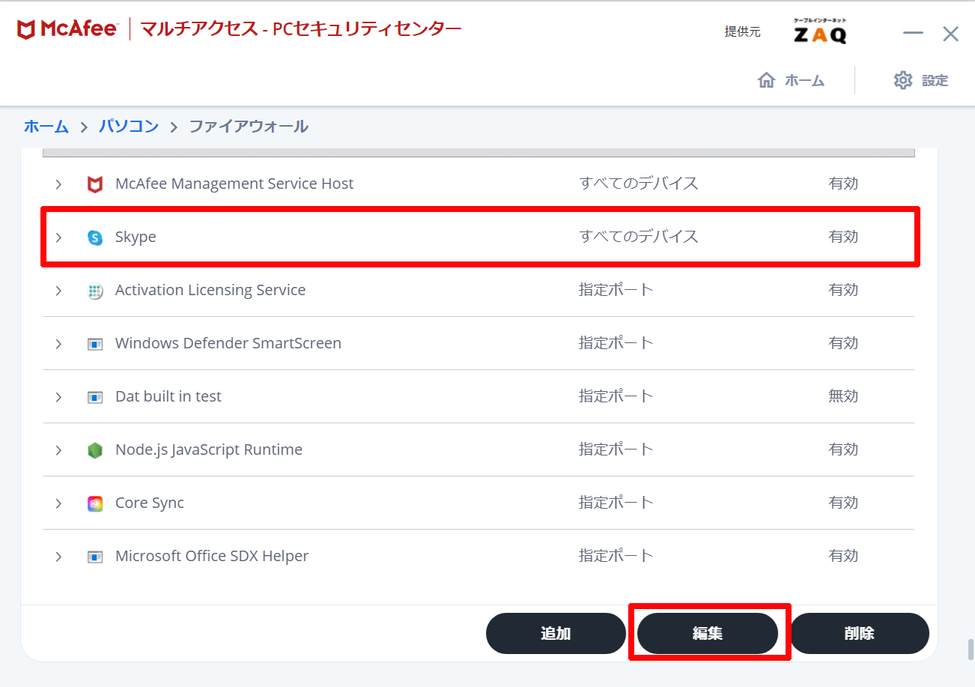Select Core Sync name

click(x=150, y=503)
